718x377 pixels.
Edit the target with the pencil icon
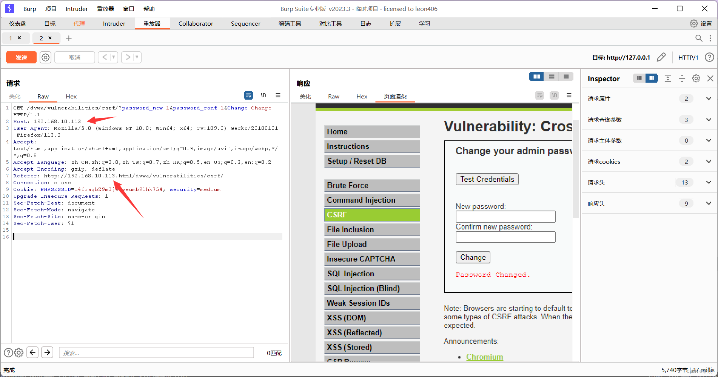click(x=661, y=57)
